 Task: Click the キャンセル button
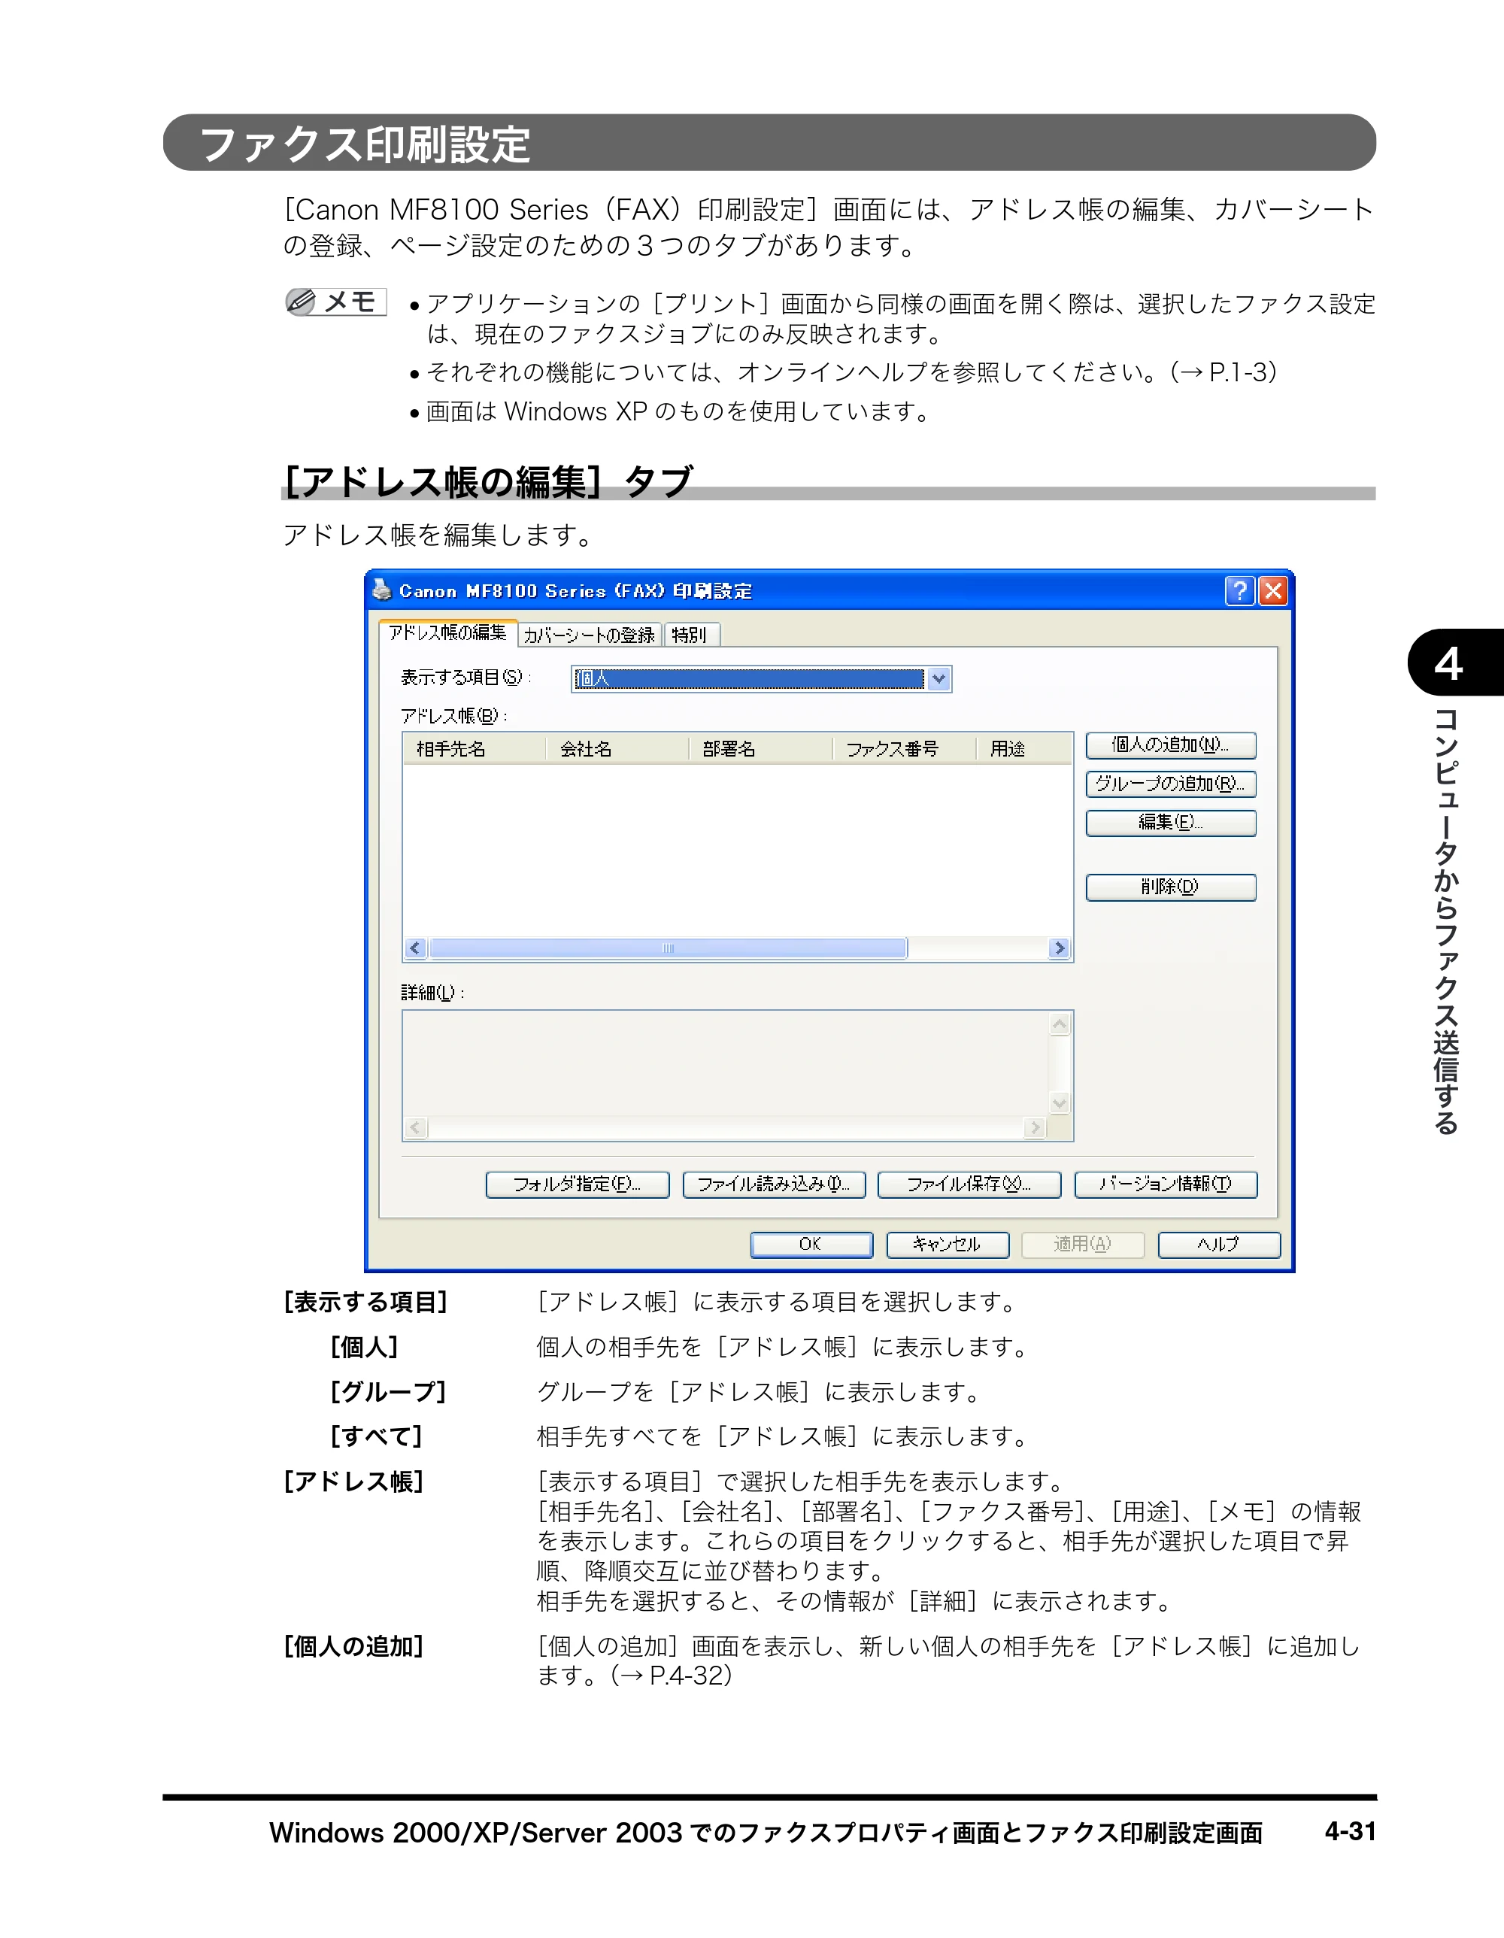[x=948, y=1245]
